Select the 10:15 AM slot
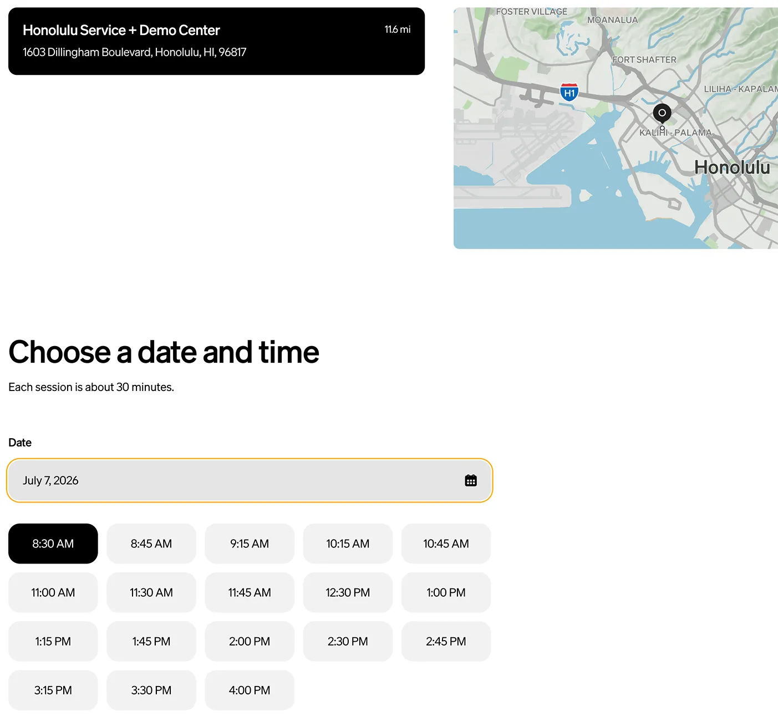The height and width of the screenshot is (721, 778). point(348,544)
